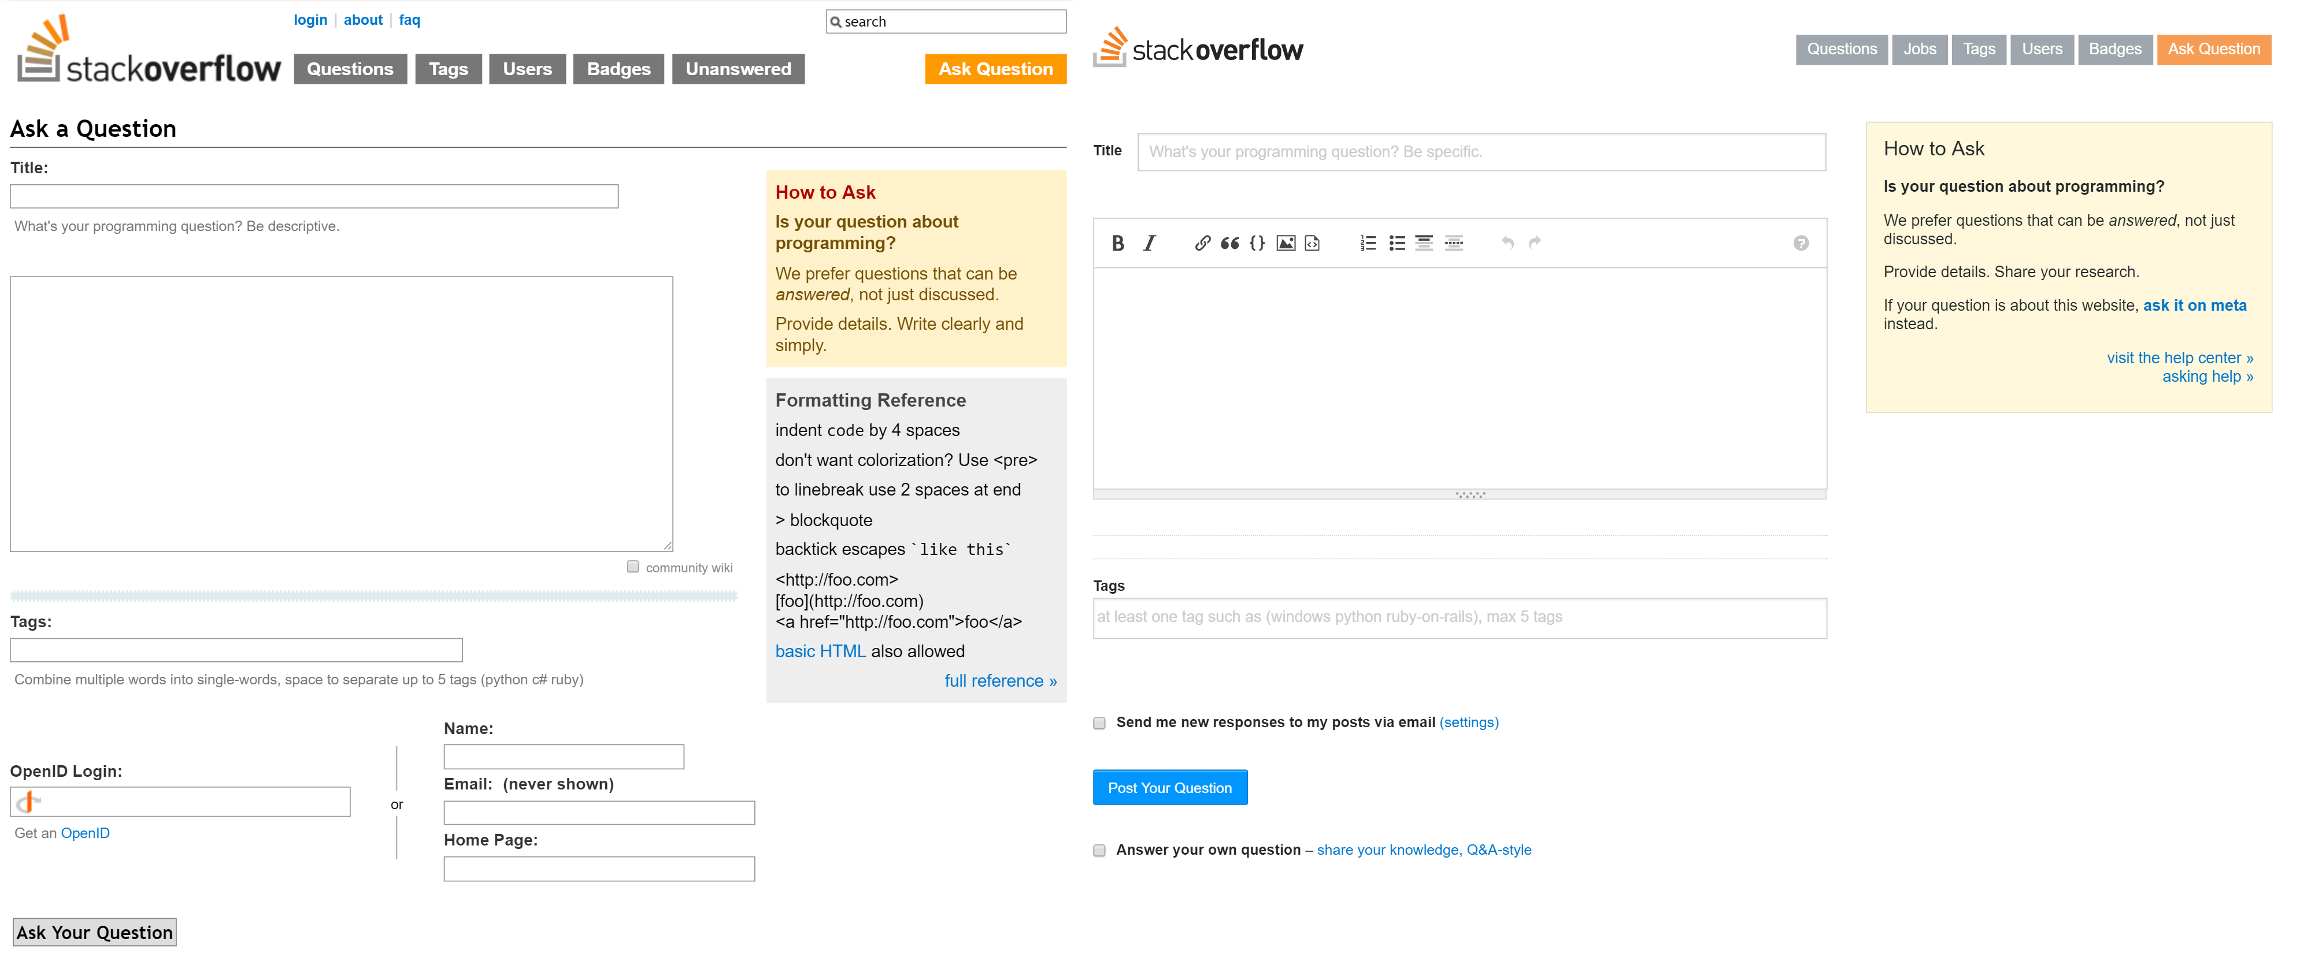2315x961 pixels.
Task: Open editor help with the question mark icon
Action: click(x=1800, y=243)
